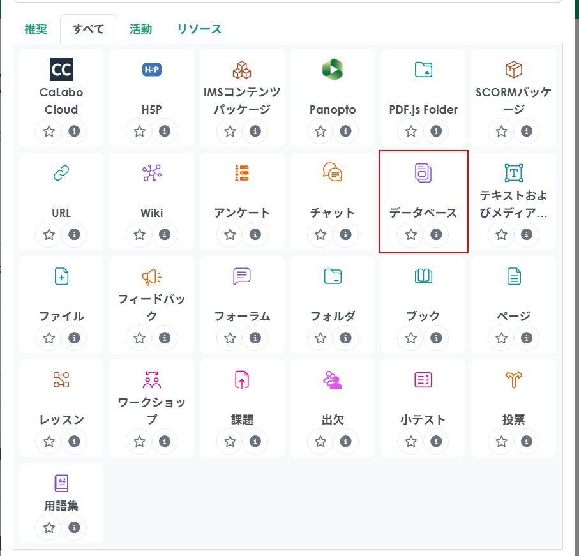
Task: Select the フォーラム (Forum) icon
Action: [x=242, y=276]
